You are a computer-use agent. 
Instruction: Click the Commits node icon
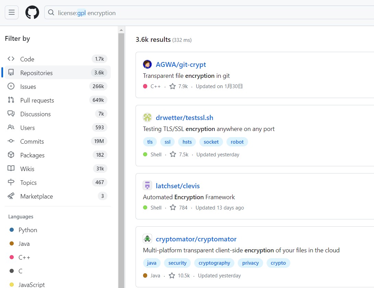click(11, 141)
